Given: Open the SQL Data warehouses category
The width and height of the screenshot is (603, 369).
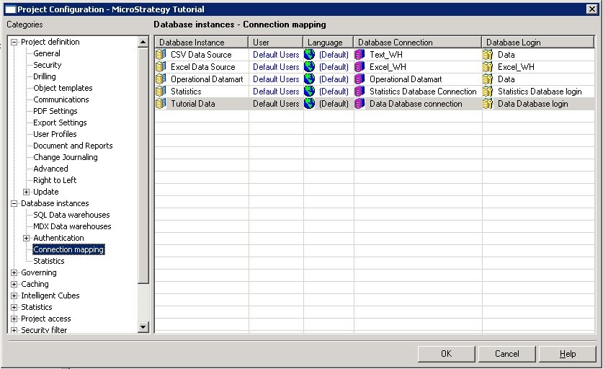Looking at the screenshot, I should point(71,215).
